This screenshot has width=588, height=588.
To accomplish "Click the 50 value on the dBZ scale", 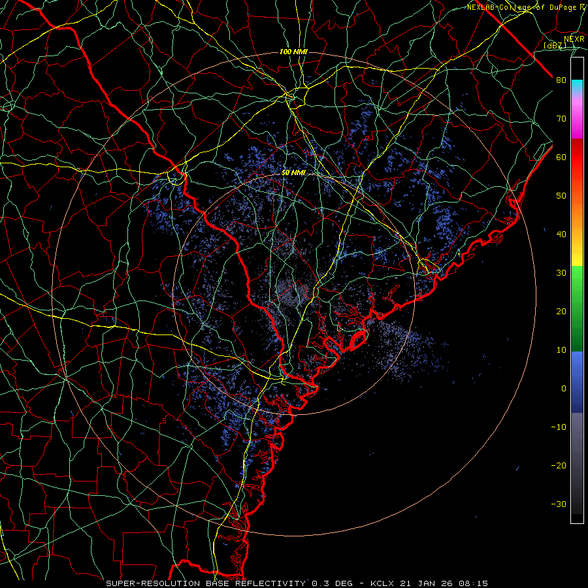I will point(561,196).
